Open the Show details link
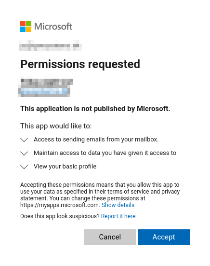The image size is (210, 266). tap(118, 205)
